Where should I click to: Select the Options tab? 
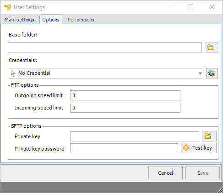point(51,20)
